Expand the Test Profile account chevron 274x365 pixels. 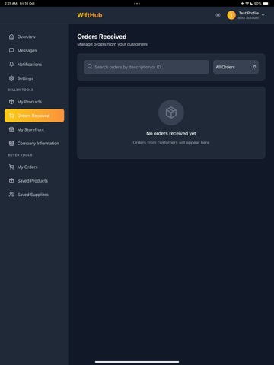coord(263,15)
